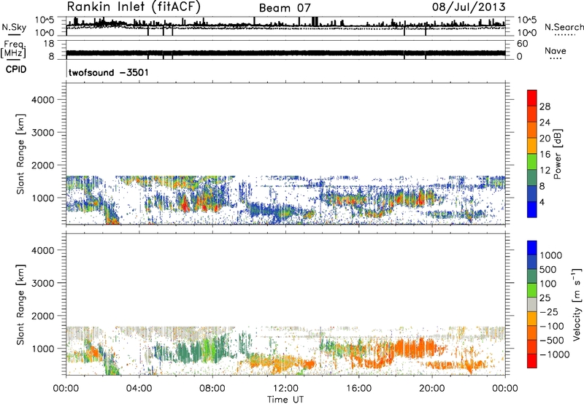This screenshot has height=404, width=584.
Task: Click the '-25' velocity colorbar tick label
Action: coord(550,311)
